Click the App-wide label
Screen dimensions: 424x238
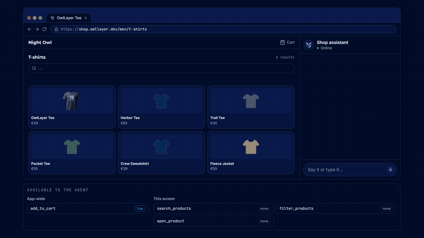36,199
